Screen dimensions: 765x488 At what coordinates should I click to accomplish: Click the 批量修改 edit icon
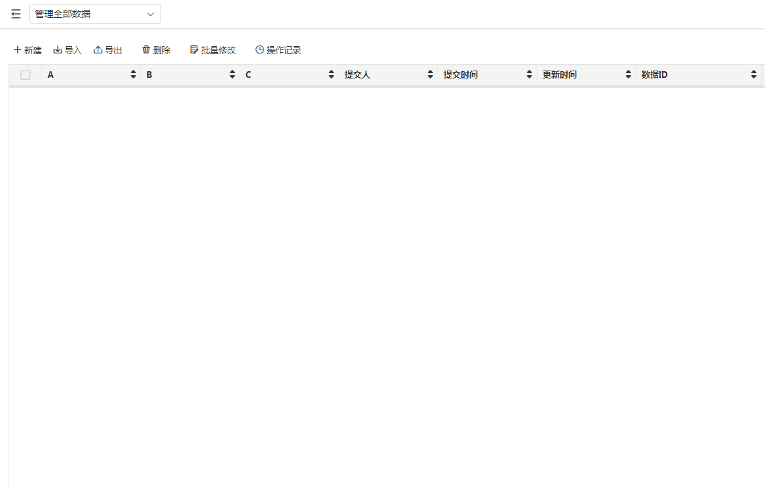click(194, 50)
